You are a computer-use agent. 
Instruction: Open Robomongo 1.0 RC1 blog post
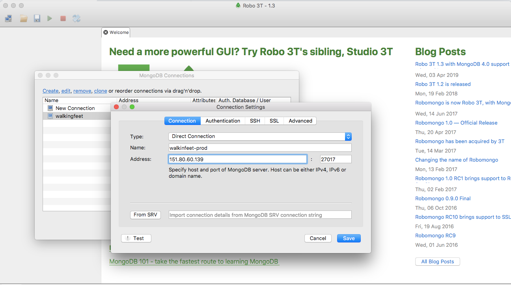point(463,178)
